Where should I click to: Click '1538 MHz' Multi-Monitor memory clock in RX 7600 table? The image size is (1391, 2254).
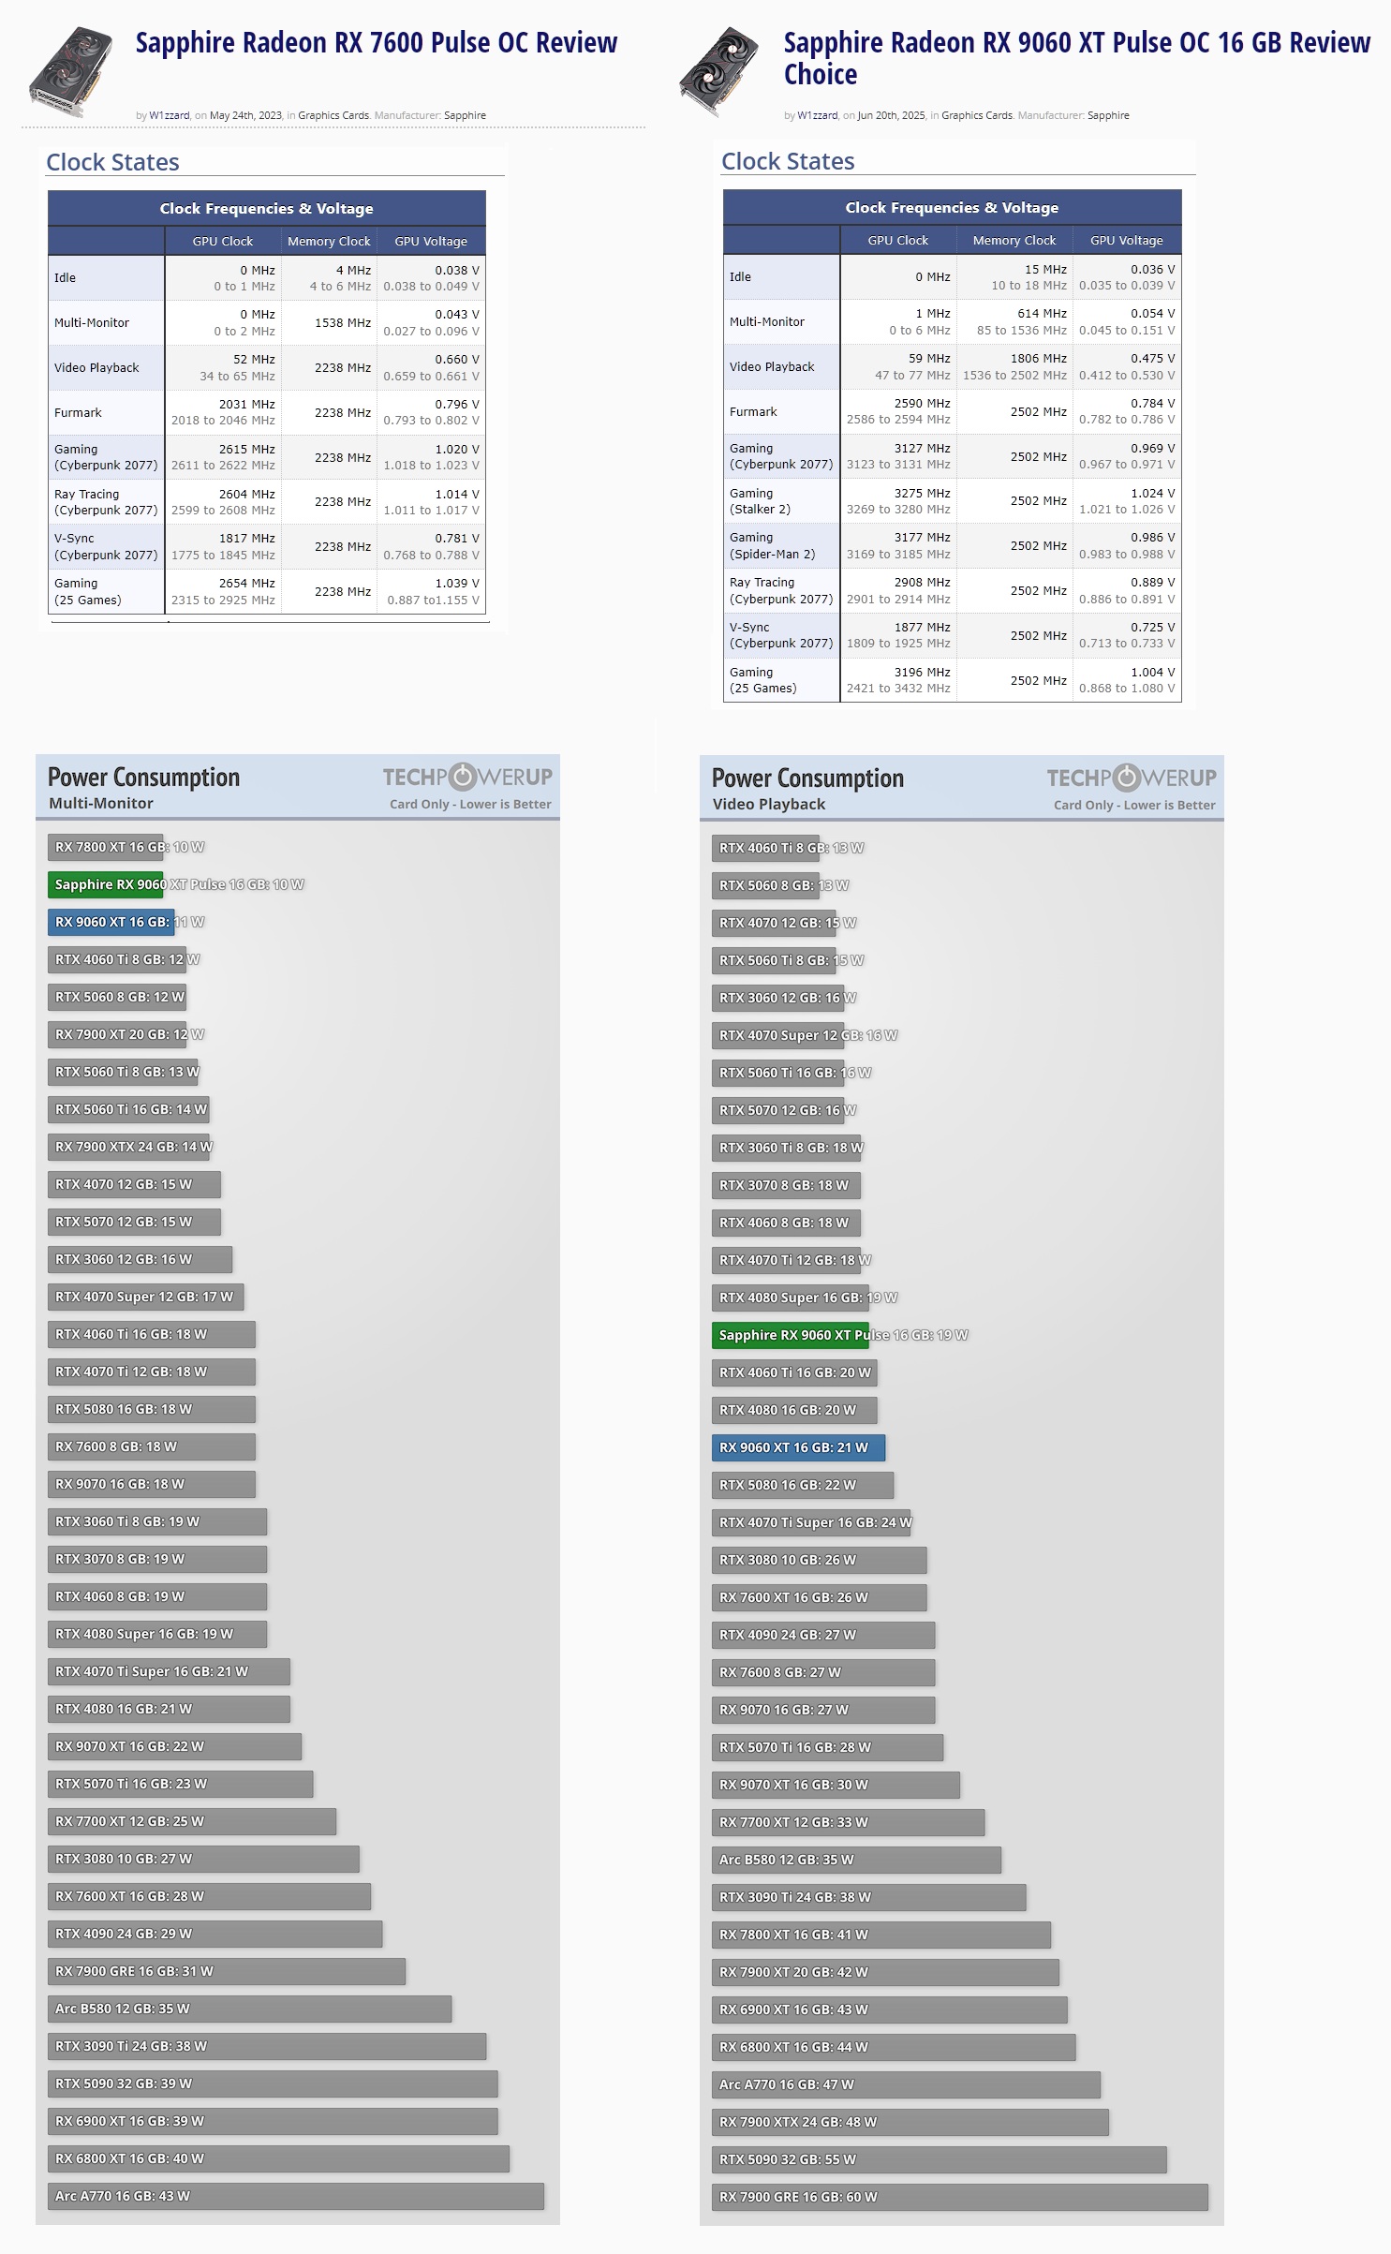click(343, 322)
